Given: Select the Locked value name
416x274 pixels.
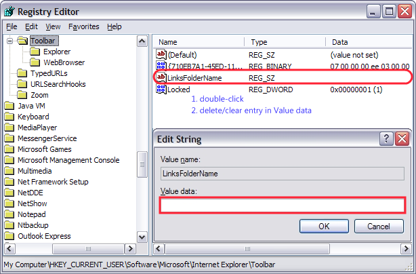Looking at the screenshot, I should click(179, 90).
